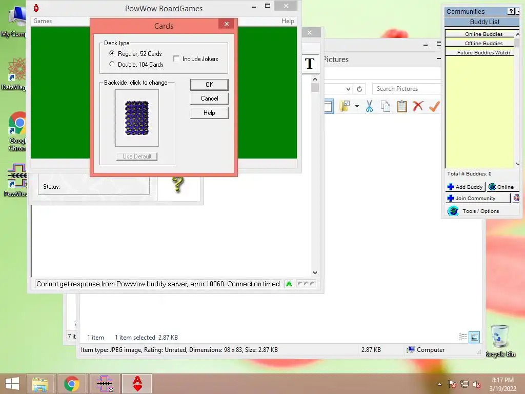The width and height of the screenshot is (525, 394).
Task: Open the Pictures address bar history dropdown
Action: pyautogui.click(x=348, y=89)
